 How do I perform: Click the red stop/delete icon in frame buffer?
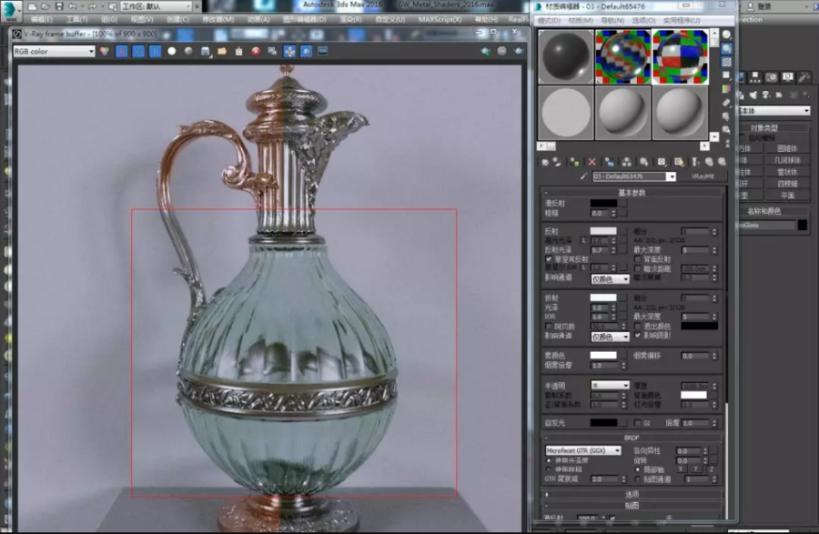coord(256,51)
